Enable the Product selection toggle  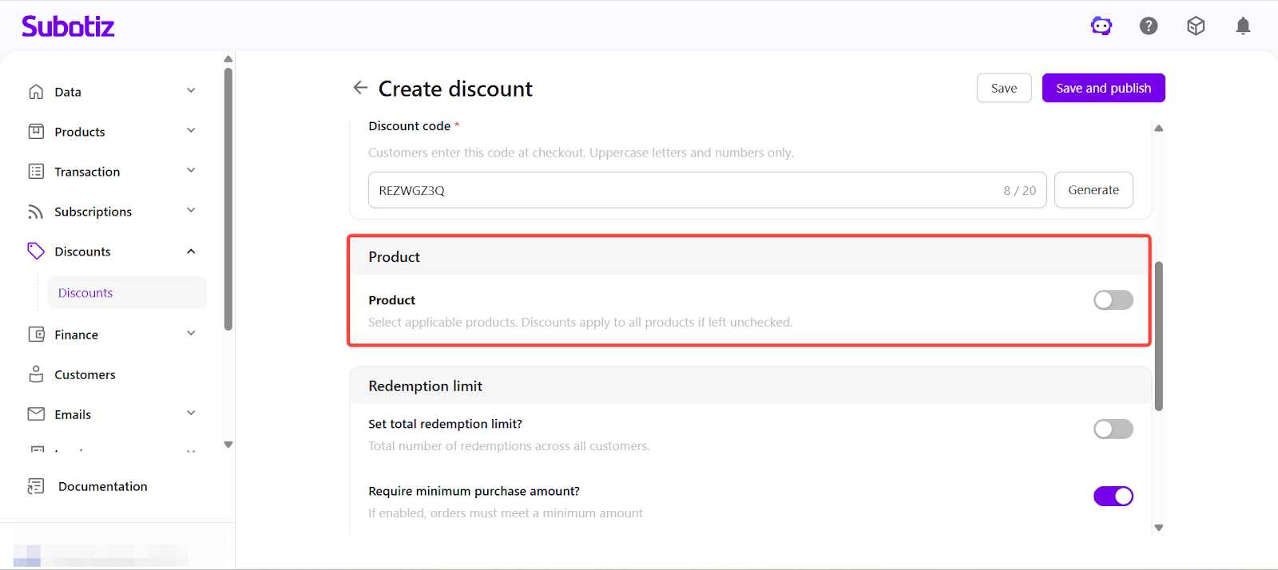pos(1113,300)
